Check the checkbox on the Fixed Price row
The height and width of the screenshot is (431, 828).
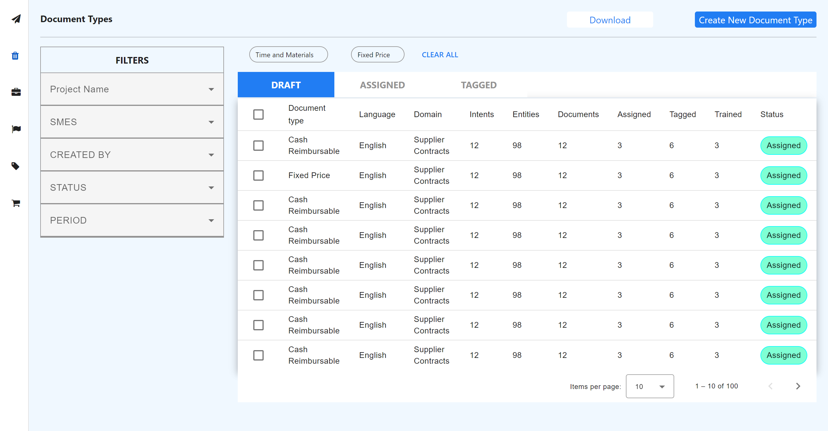(258, 175)
